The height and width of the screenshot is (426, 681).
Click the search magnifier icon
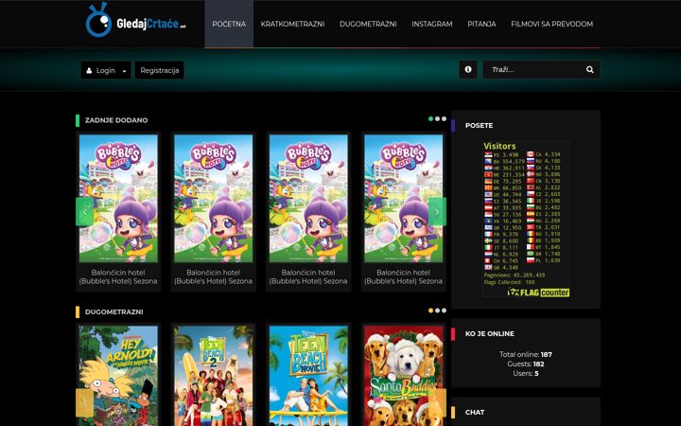coord(589,69)
